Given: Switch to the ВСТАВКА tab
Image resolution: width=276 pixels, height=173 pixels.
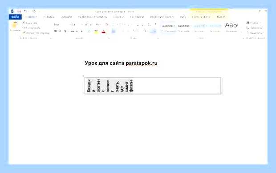Looking at the screenshot, I should click(x=49, y=17).
